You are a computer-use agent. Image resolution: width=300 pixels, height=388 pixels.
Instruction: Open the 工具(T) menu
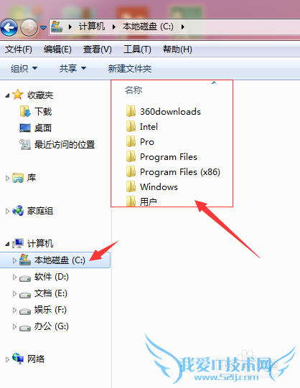[137, 49]
